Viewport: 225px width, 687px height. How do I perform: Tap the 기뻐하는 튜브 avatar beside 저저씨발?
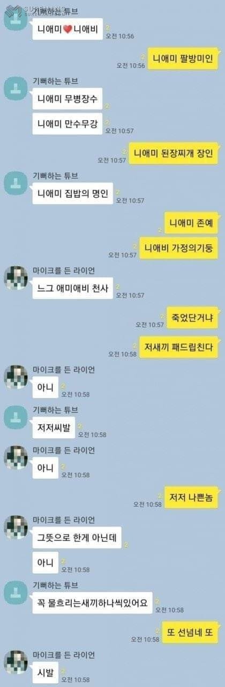click(16, 417)
